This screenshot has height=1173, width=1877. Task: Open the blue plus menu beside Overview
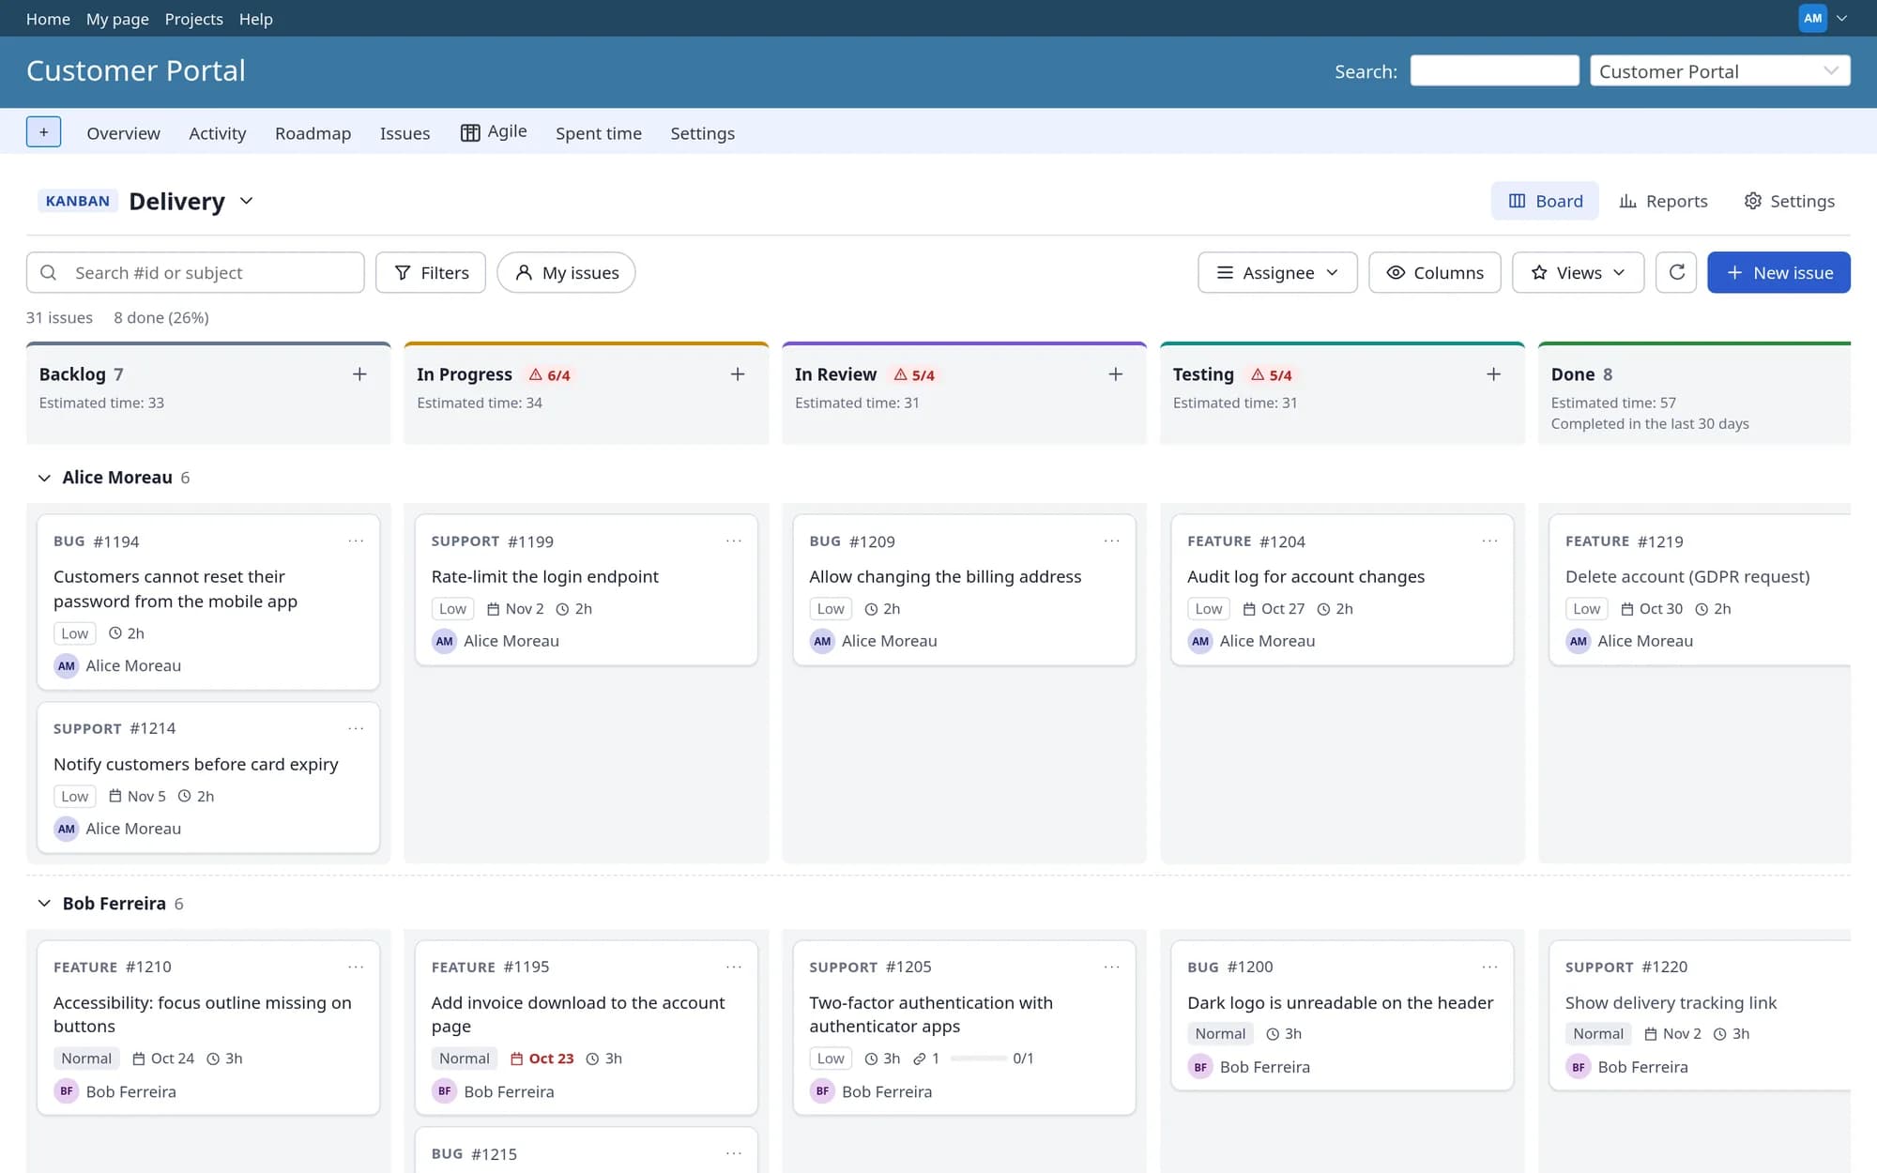[43, 132]
